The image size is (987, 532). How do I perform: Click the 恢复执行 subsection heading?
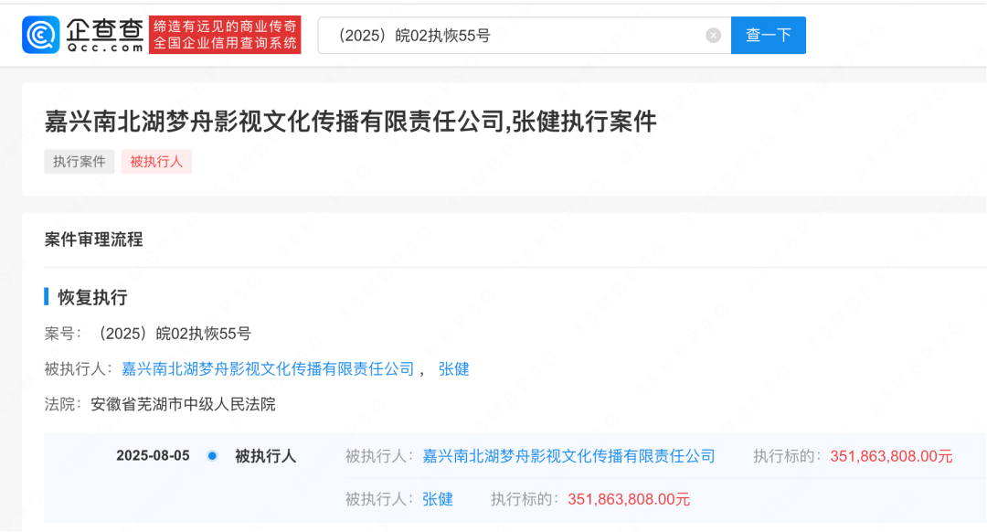[92, 297]
